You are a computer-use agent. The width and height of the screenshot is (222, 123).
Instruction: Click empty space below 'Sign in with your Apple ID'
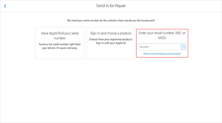111,52
